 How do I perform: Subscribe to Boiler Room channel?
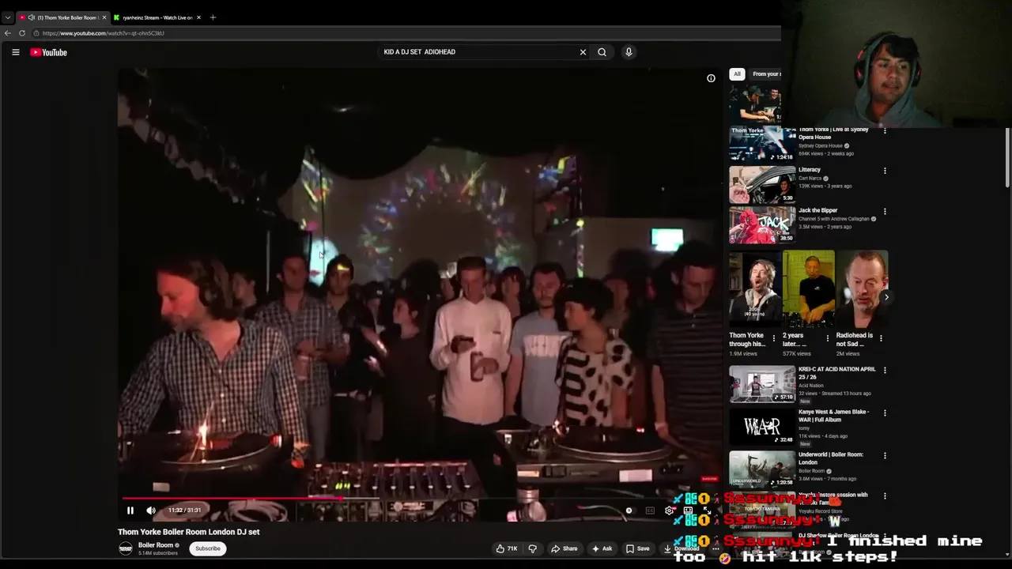click(x=208, y=548)
